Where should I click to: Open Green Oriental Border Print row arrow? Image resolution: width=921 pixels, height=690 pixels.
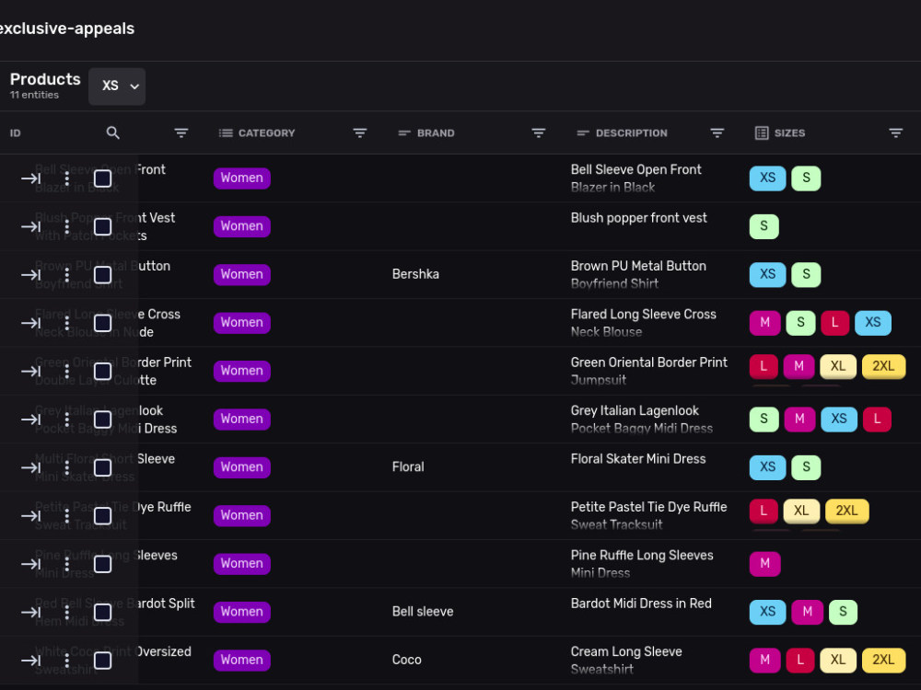point(30,372)
